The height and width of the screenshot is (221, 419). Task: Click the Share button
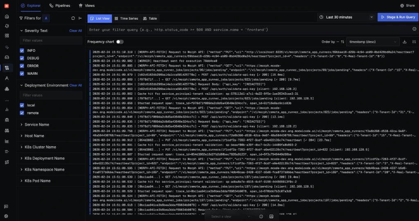click(408, 6)
